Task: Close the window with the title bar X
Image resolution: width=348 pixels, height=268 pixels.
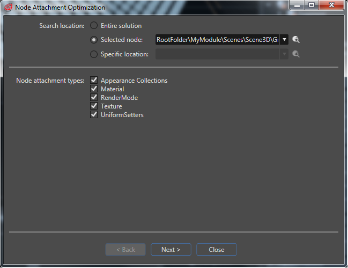Action: tap(331, 5)
